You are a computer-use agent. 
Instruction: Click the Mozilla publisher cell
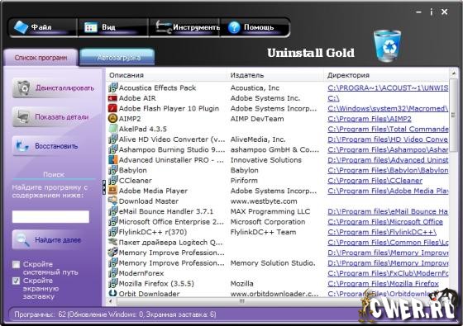241,284
